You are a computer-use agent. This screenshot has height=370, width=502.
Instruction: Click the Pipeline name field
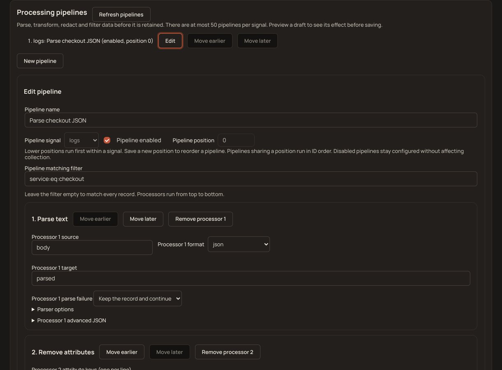(251, 120)
